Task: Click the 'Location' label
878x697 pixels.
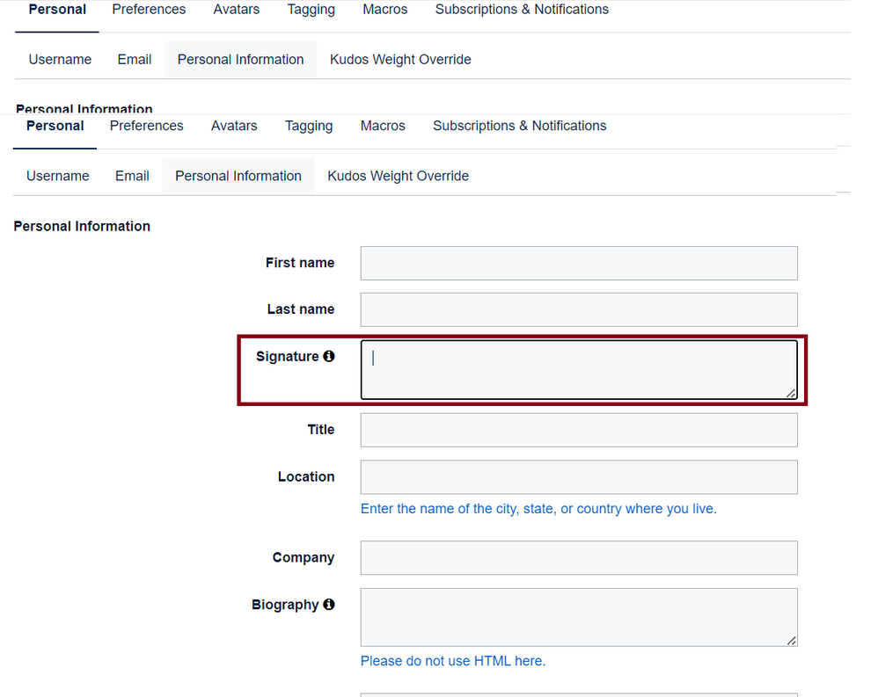Action: click(306, 476)
